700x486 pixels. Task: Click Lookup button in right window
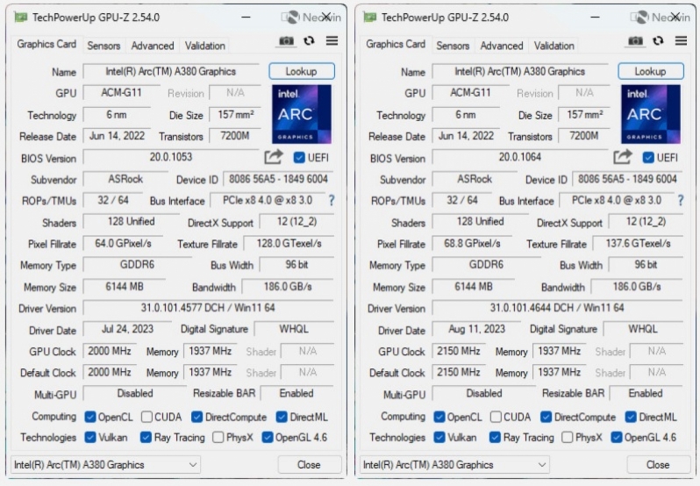(x=651, y=71)
